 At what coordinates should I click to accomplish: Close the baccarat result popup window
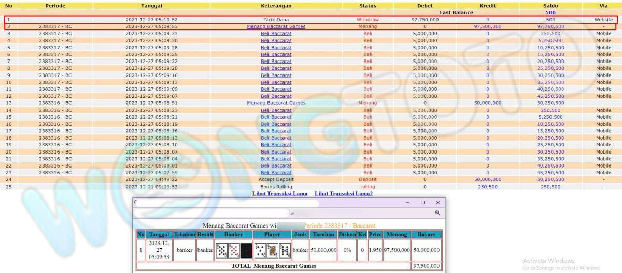click(437, 203)
